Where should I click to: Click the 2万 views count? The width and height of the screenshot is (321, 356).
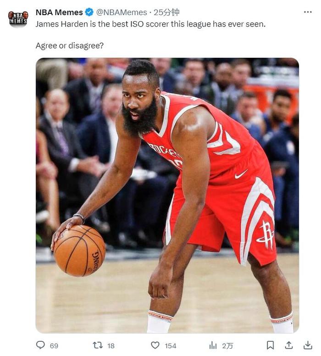tap(227, 346)
